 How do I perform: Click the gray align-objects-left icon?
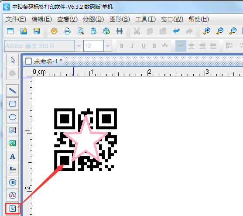tap(229, 45)
